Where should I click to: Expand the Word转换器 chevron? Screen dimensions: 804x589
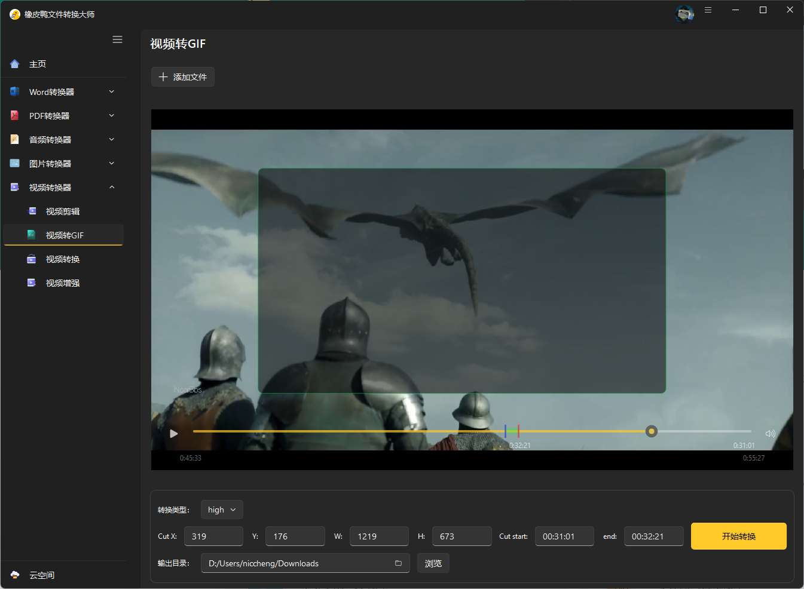[x=112, y=91]
